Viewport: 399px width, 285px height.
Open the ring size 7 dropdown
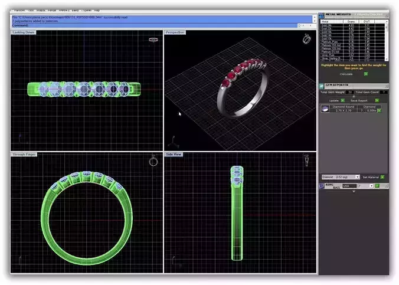[371, 186]
